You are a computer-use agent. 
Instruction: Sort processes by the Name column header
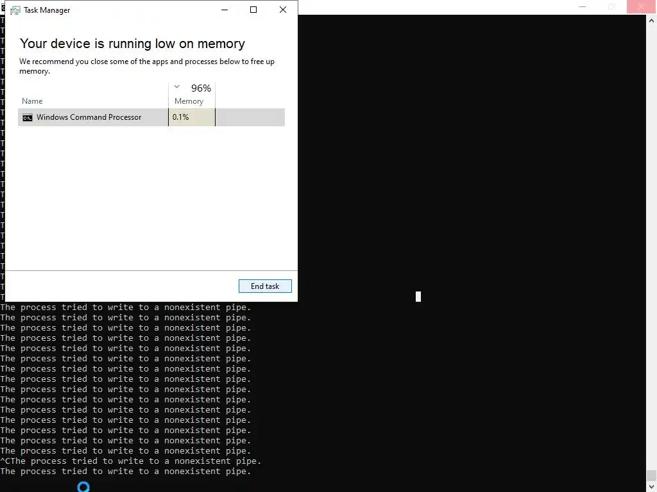click(32, 101)
